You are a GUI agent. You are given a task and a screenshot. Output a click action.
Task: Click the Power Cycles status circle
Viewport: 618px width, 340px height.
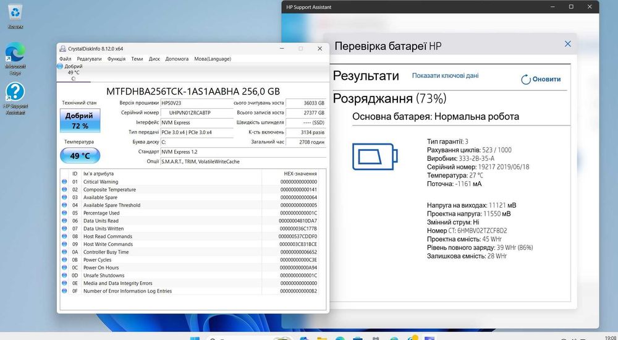coord(64,260)
